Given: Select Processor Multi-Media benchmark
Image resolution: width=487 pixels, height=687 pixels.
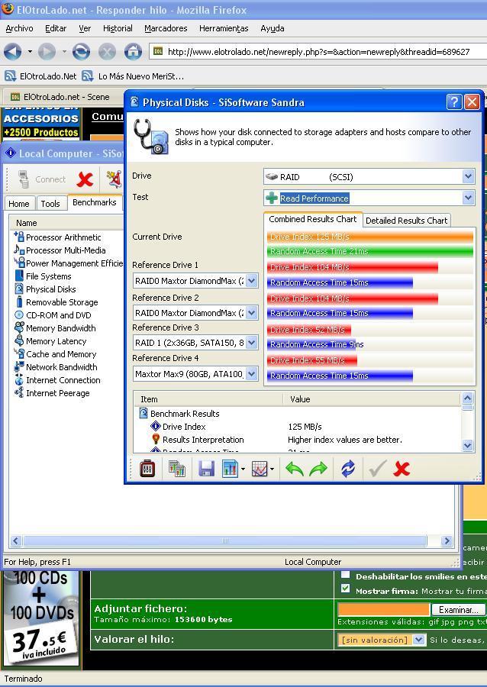Looking at the screenshot, I should tap(66, 250).
